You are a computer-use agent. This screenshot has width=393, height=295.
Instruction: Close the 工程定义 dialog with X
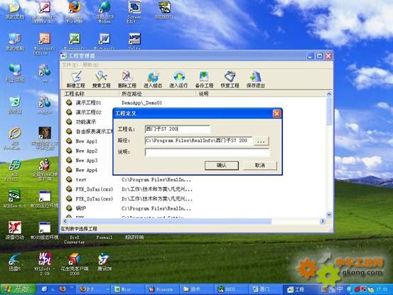click(276, 114)
